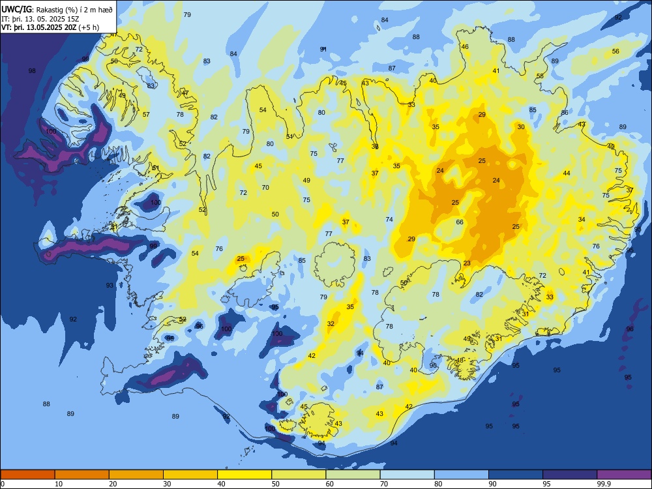Click the 10–20 orange legend swatch
Screen dimensions: 652x489
(x=82, y=475)
